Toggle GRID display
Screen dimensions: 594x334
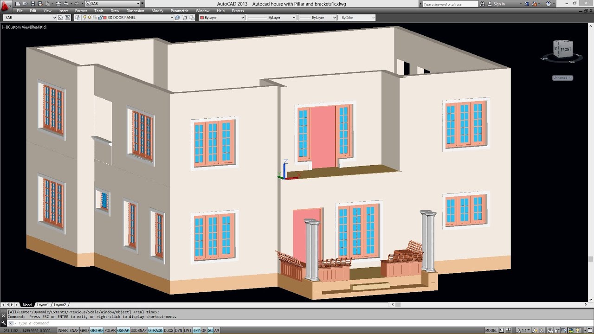[84, 330]
